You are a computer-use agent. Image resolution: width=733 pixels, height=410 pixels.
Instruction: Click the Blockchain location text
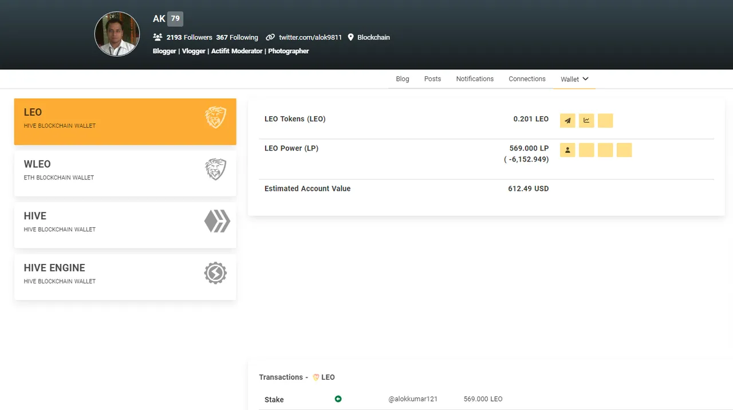coord(373,37)
